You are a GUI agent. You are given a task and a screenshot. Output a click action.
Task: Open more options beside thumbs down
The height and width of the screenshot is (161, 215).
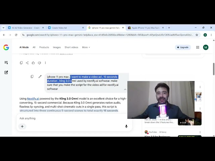[45, 63]
